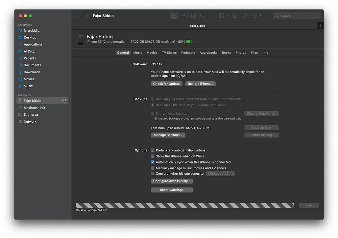The width and height of the screenshot is (338, 238).
Task: Click the green battery indicator icon
Action: [x=189, y=42]
